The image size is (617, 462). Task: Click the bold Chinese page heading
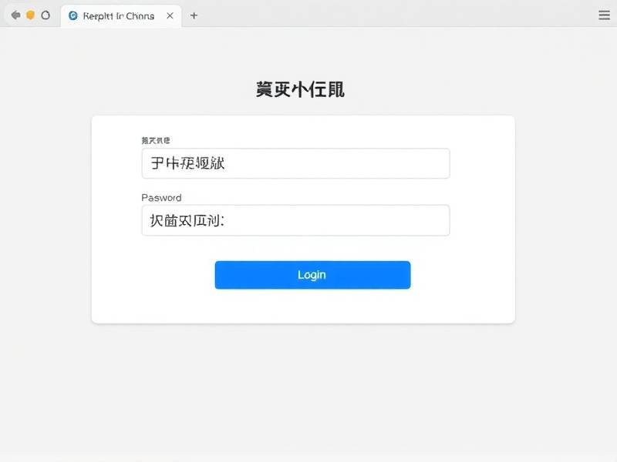(x=300, y=89)
